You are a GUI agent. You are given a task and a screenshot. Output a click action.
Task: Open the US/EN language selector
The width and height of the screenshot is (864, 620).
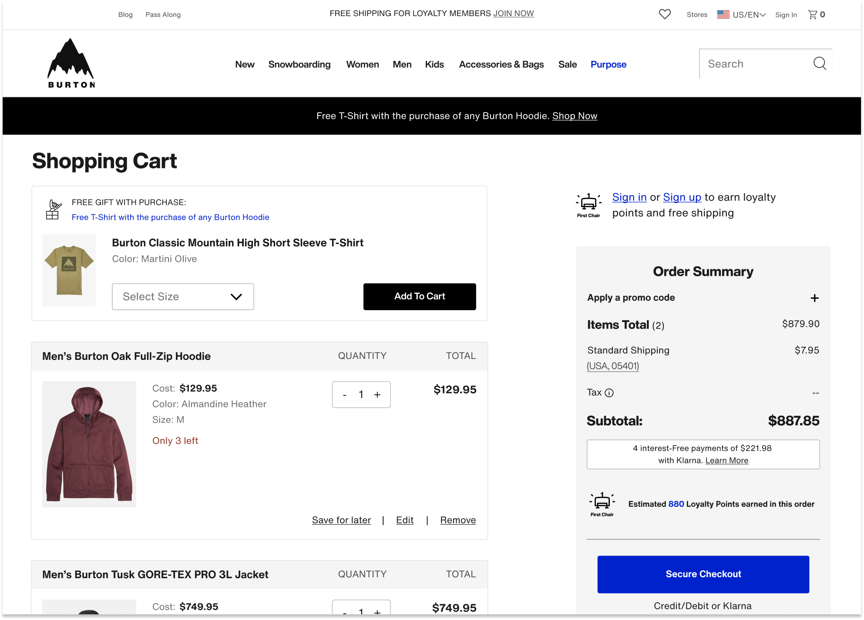tap(749, 15)
